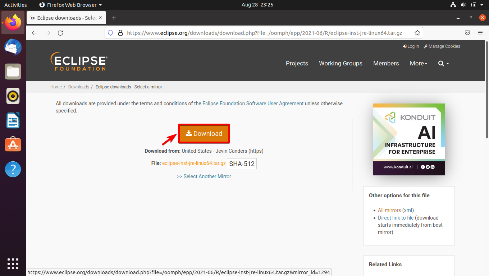The image size is (489, 276).
Task: Open the Firefox hamburger application menu
Action: (x=480, y=33)
